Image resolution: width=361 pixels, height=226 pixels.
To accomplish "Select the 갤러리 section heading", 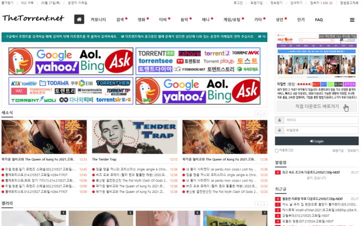I will (7, 203).
